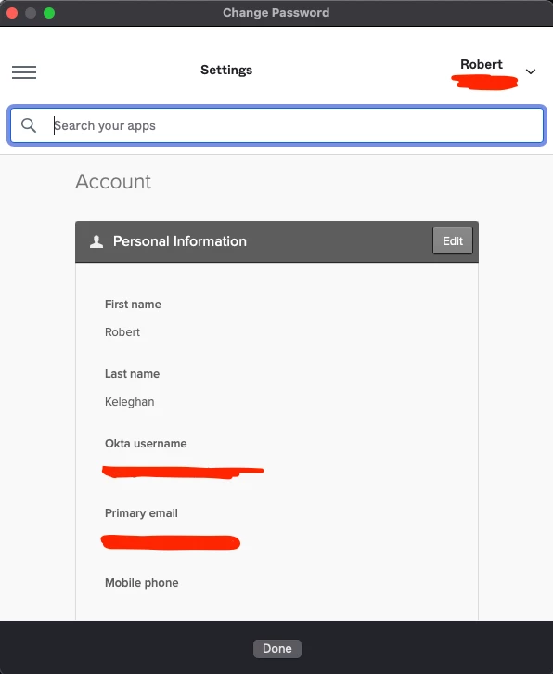Click the magnifying glass search icon
This screenshot has width=553, height=674.
click(x=29, y=125)
